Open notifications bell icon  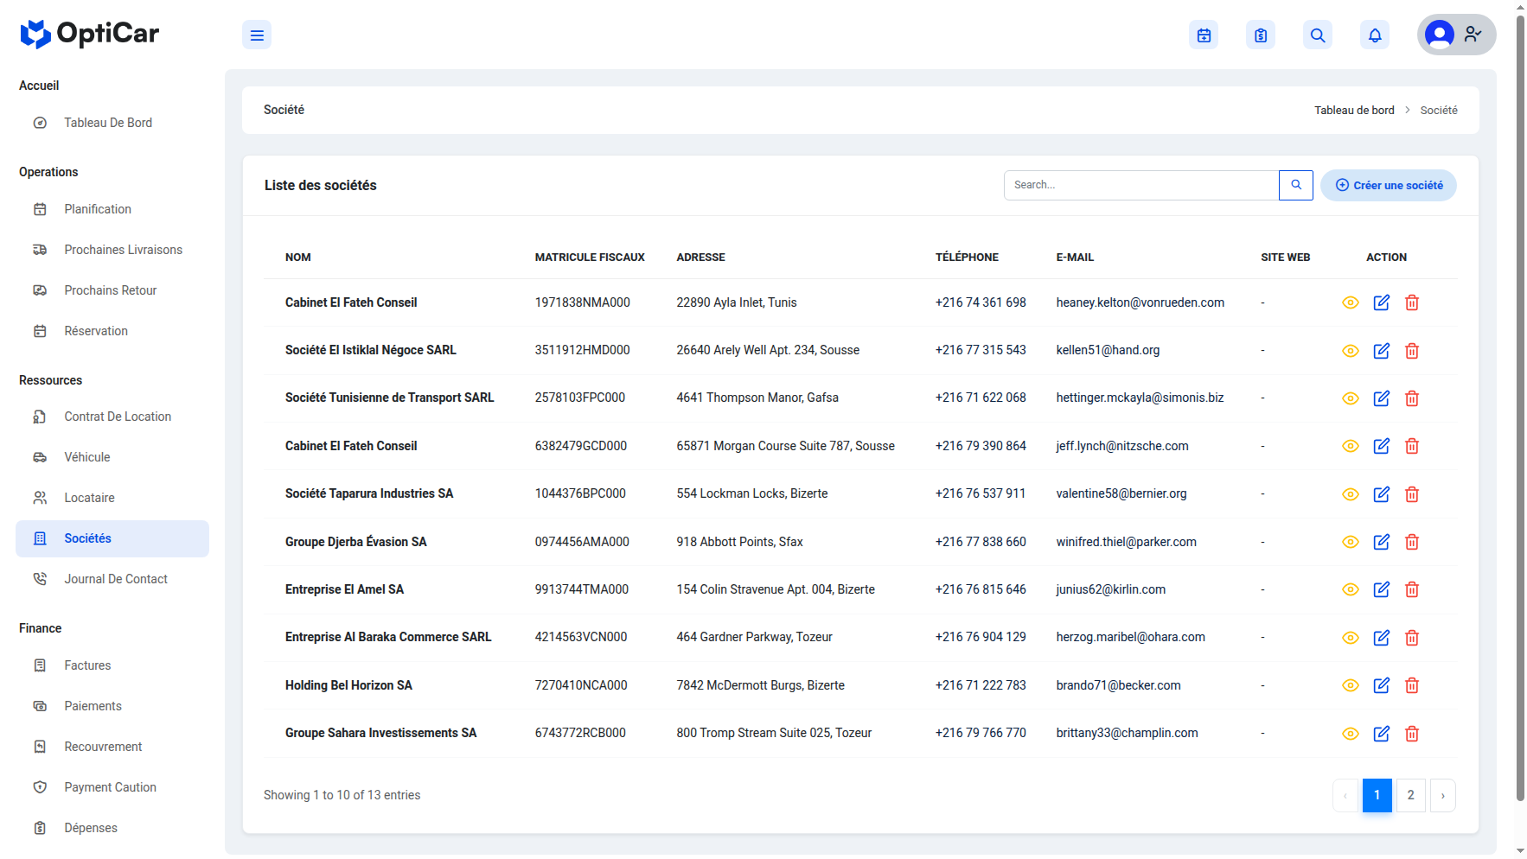tap(1375, 35)
